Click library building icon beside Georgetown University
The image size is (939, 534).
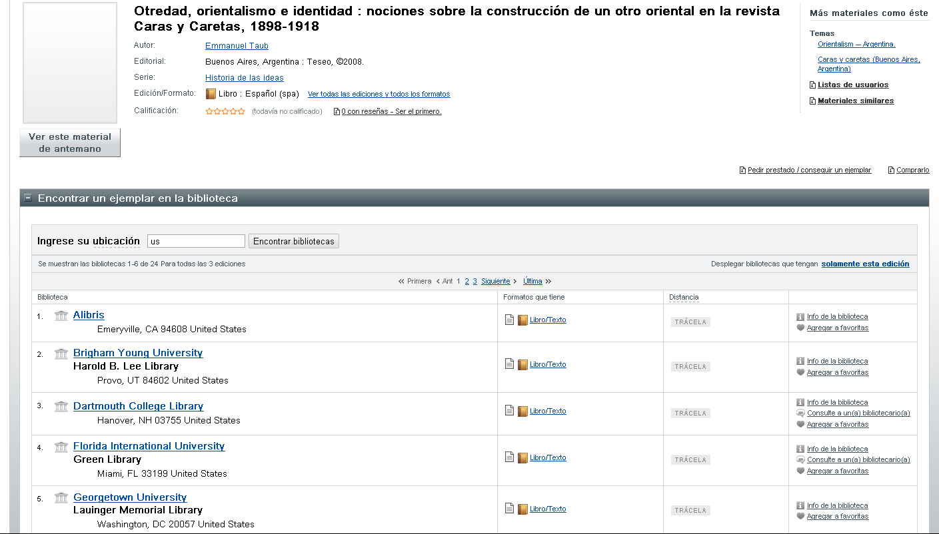[x=61, y=498]
